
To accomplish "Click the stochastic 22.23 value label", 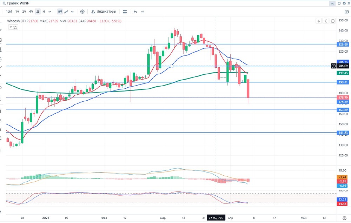I will [342, 200].
